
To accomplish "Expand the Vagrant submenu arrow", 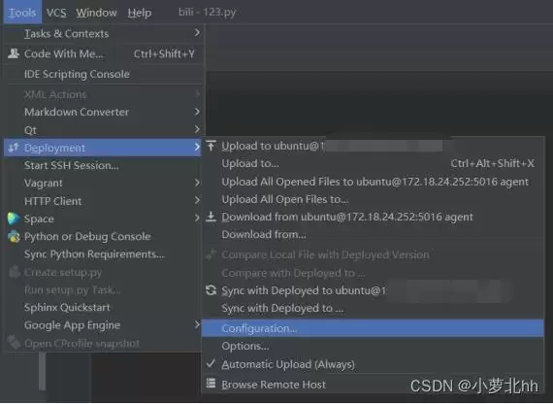I will (197, 183).
